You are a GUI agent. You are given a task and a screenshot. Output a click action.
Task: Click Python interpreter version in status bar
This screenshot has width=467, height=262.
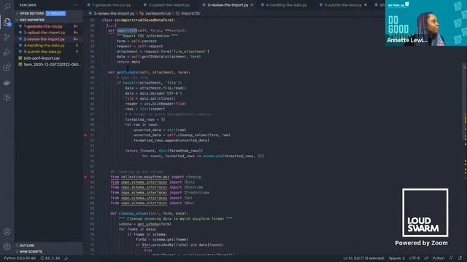point(20,258)
